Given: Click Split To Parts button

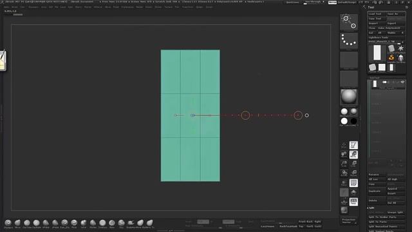Looking at the screenshot, I should [x=386, y=222].
